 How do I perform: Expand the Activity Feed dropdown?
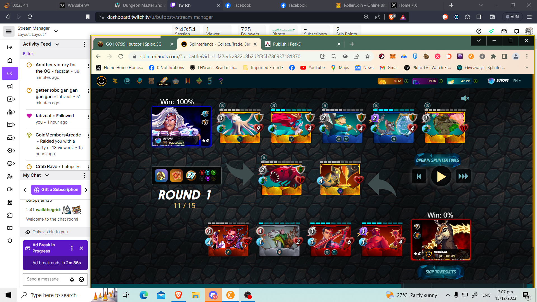(57, 44)
